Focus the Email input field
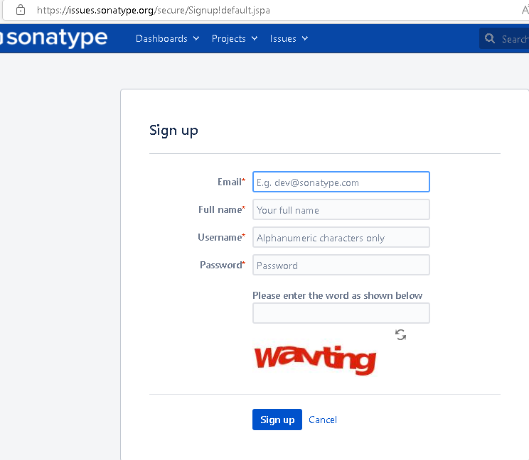Image resolution: width=529 pixels, height=460 pixels. (341, 182)
